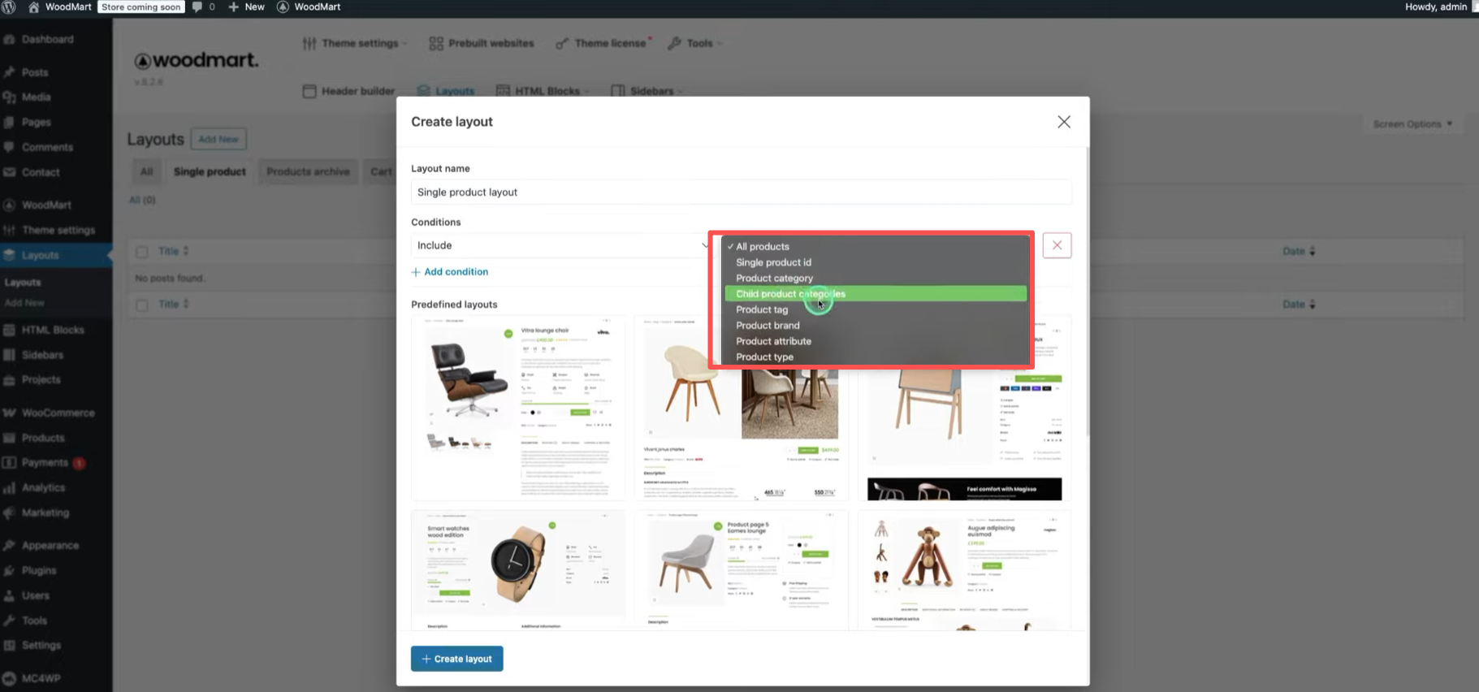Open Theme settings in sidebar
1479x692 pixels.
[58, 230]
